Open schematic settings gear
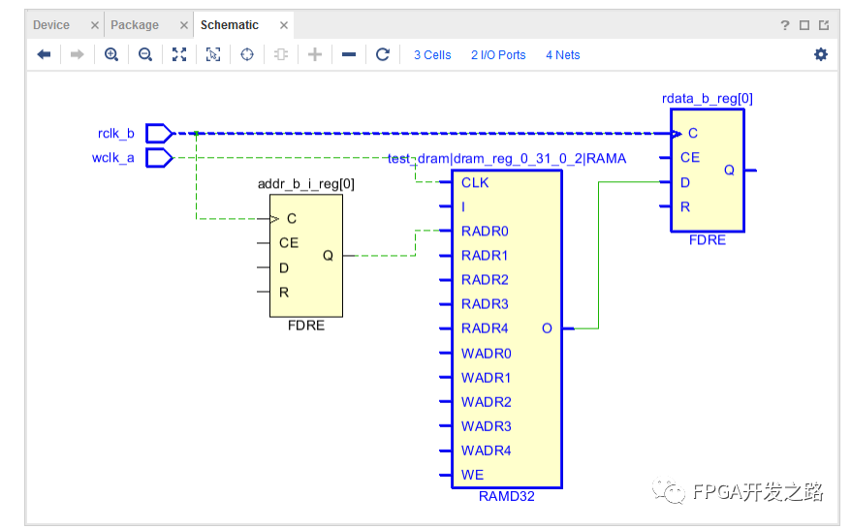The image size is (851, 529). click(x=821, y=55)
